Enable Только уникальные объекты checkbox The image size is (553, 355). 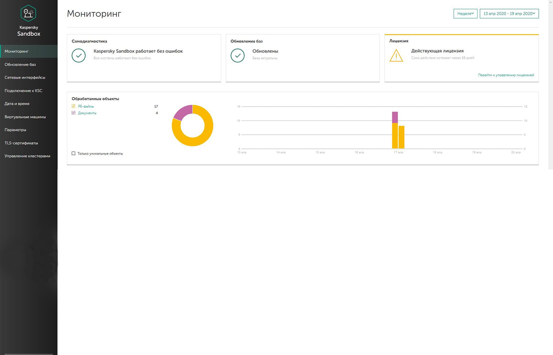click(73, 153)
